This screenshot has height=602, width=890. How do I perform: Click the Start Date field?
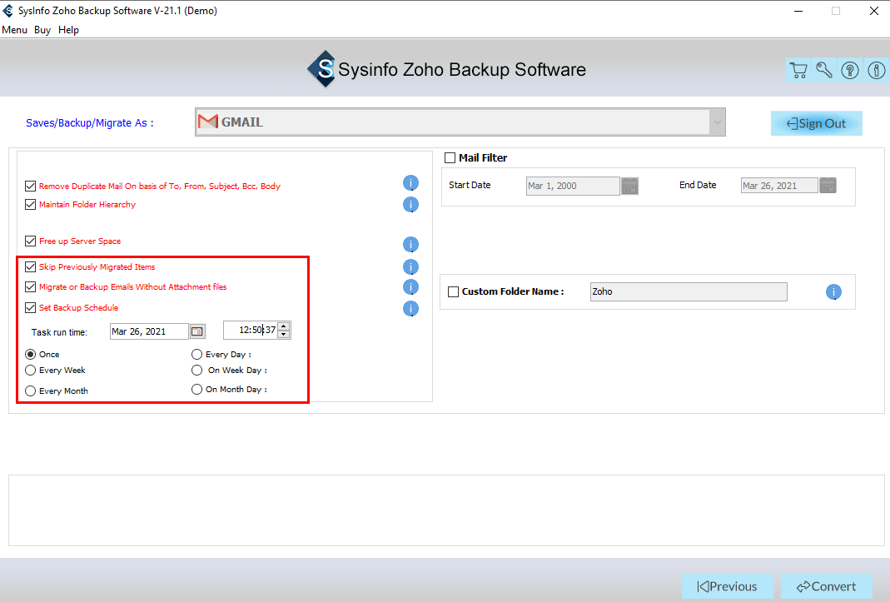pyautogui.click(x=573, y=186)
